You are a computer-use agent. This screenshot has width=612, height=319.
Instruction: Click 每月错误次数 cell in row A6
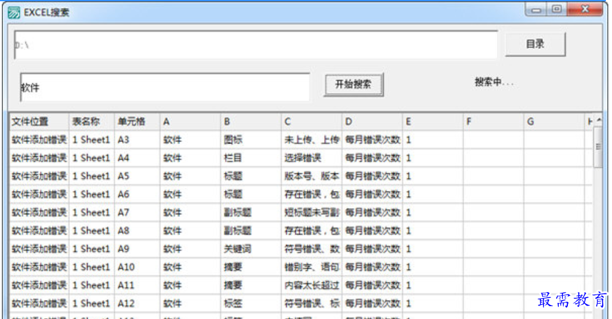(x=372, y=194)
